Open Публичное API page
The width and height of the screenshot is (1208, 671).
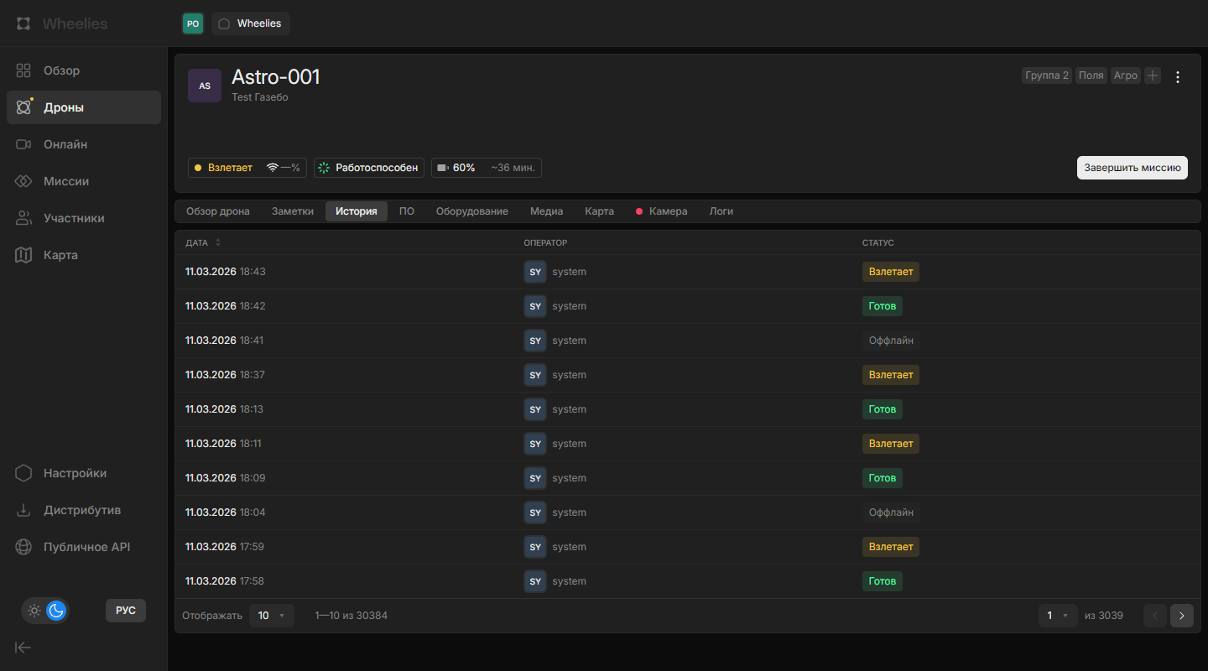click(x=82, y=547)
